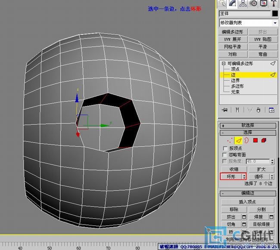
Task: Open the Create command panel tab
Action: pos(222,3)
